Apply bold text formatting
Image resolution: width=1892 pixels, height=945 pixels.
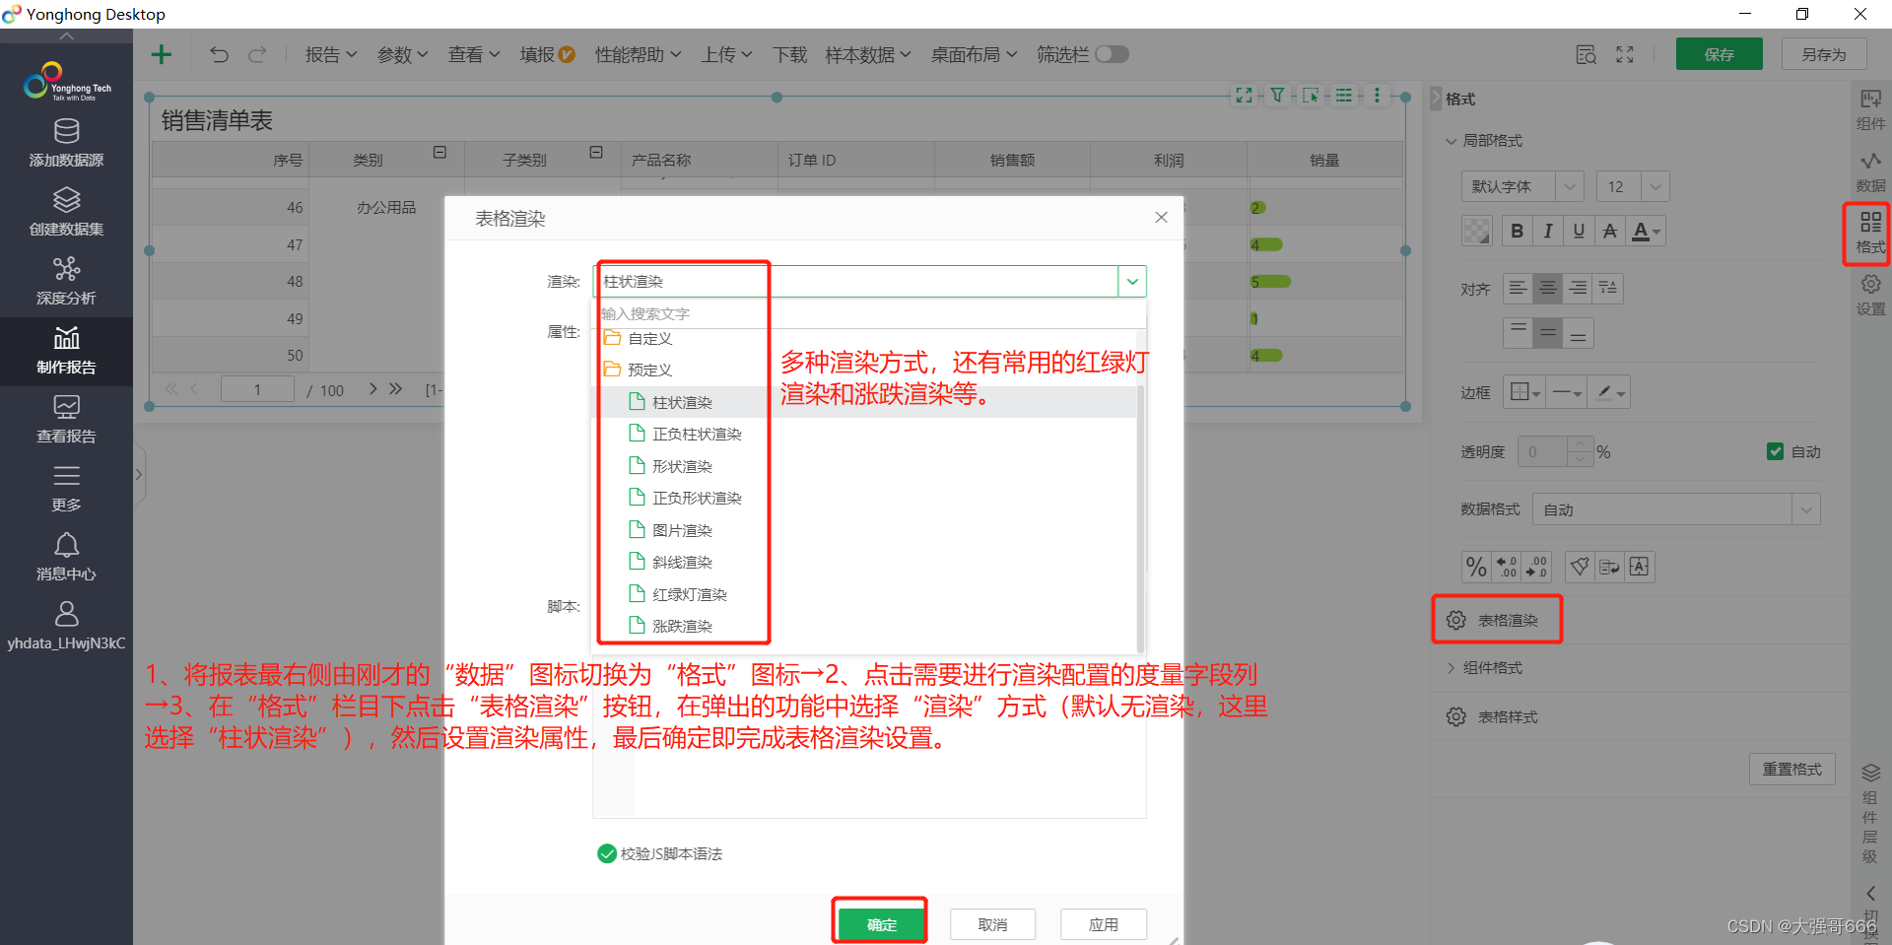click(1517, 231)
